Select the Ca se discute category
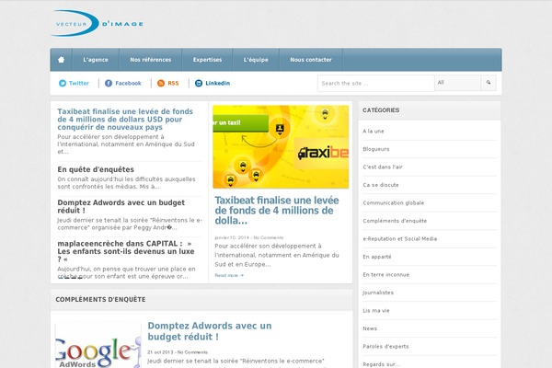This screenshot has width=552, height=368. coord(381,185)
